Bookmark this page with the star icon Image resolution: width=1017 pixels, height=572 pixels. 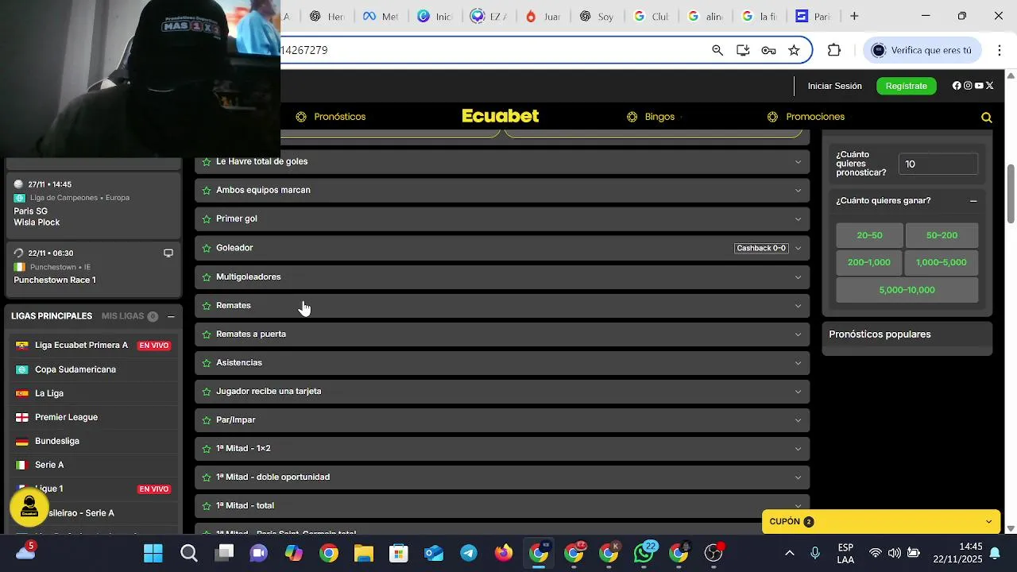click(794, 50)
